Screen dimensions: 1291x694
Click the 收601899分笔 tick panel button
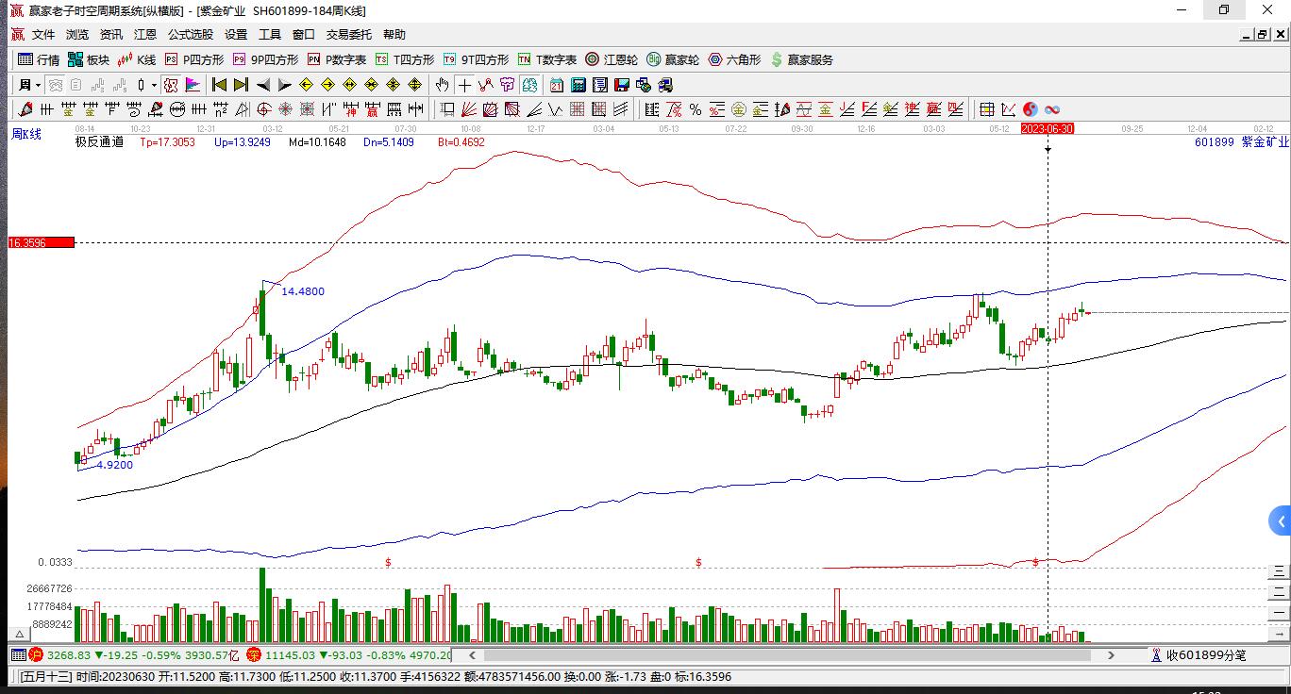(x=1198, y=655)
